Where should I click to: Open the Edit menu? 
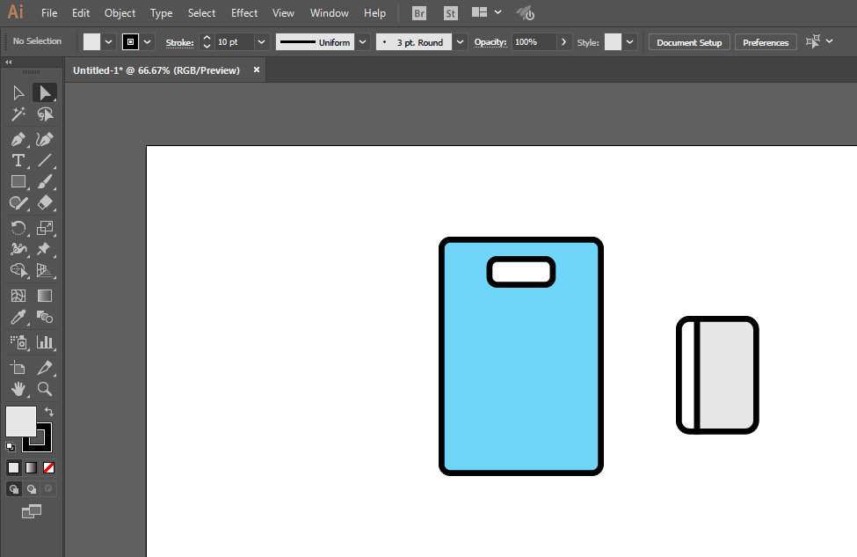[x=81, y=13]
